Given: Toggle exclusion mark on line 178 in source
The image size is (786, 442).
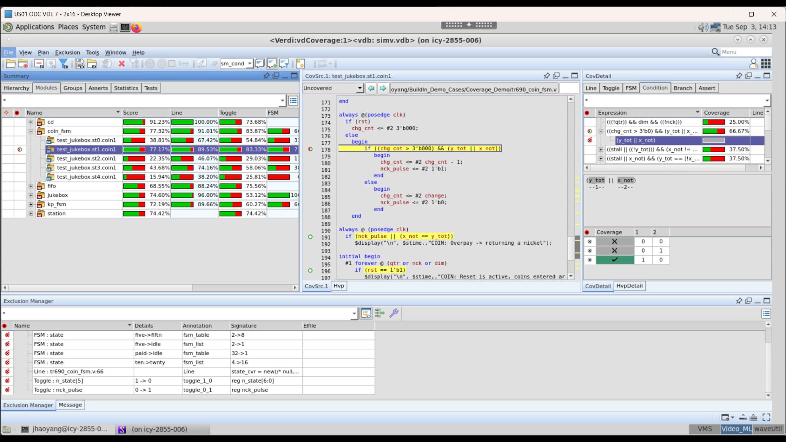Looking at the screenshot, I should click(310, 149).
